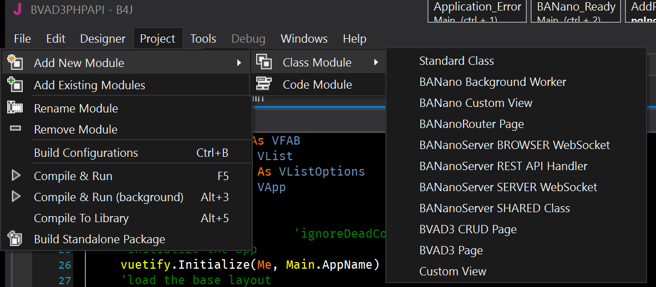Viewport: 656px width, 287px height.
Task: Open Build Configurations
Action: (86, 152)
